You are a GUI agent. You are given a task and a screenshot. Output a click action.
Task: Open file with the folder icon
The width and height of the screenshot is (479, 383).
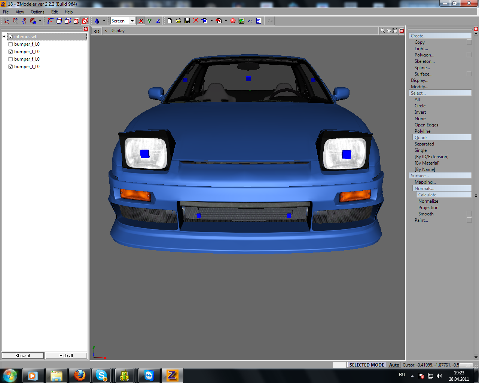tap(179, 21)
